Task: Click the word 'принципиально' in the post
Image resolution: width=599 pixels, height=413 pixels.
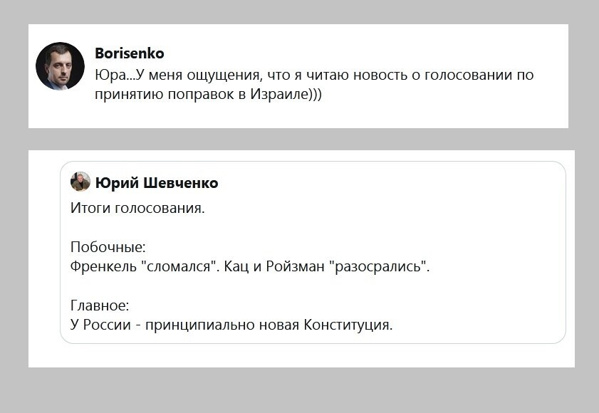Action: [200, 325]
